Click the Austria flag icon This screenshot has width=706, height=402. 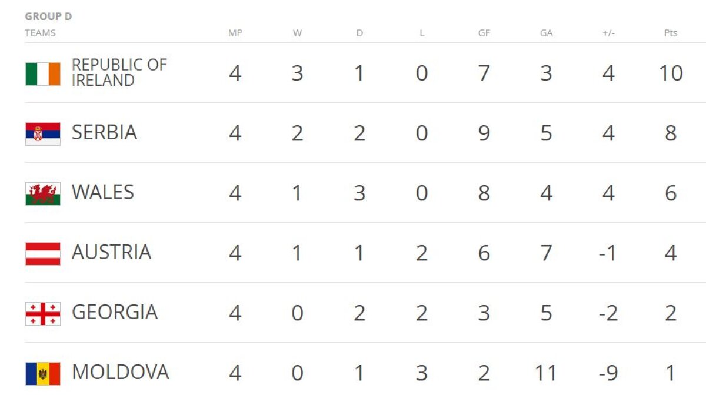click(x=43, y=254)
